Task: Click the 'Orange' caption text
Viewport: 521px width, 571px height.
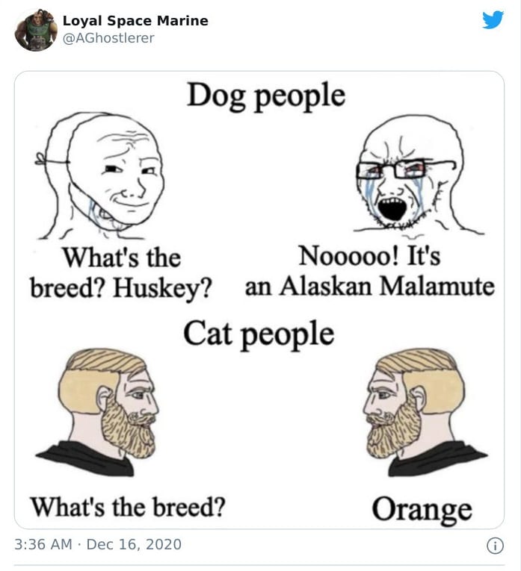Action: [x=422, y=510]
